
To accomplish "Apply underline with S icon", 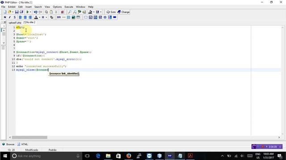I will 14,17.
